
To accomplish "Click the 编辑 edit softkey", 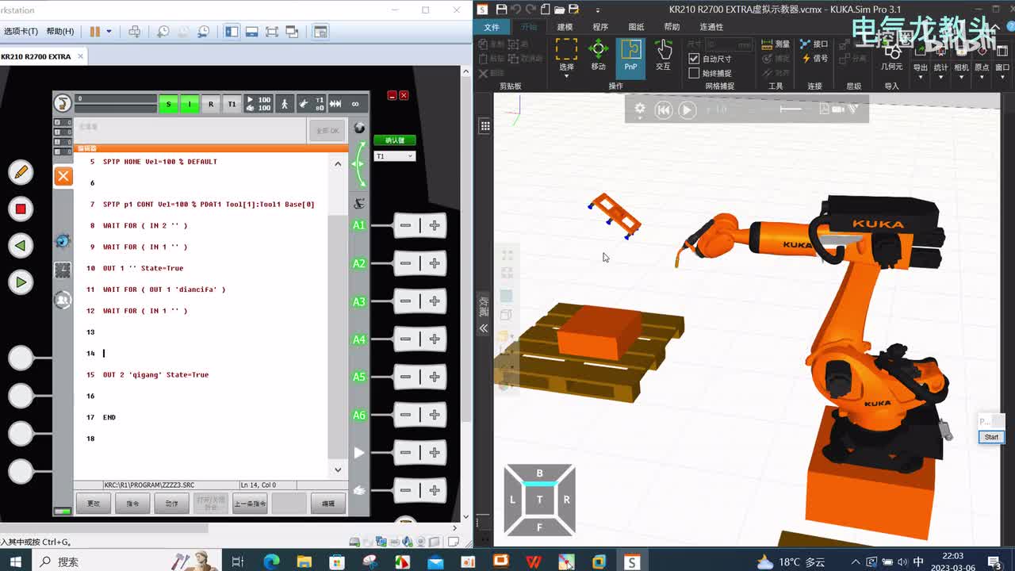I will click(327, 504).
